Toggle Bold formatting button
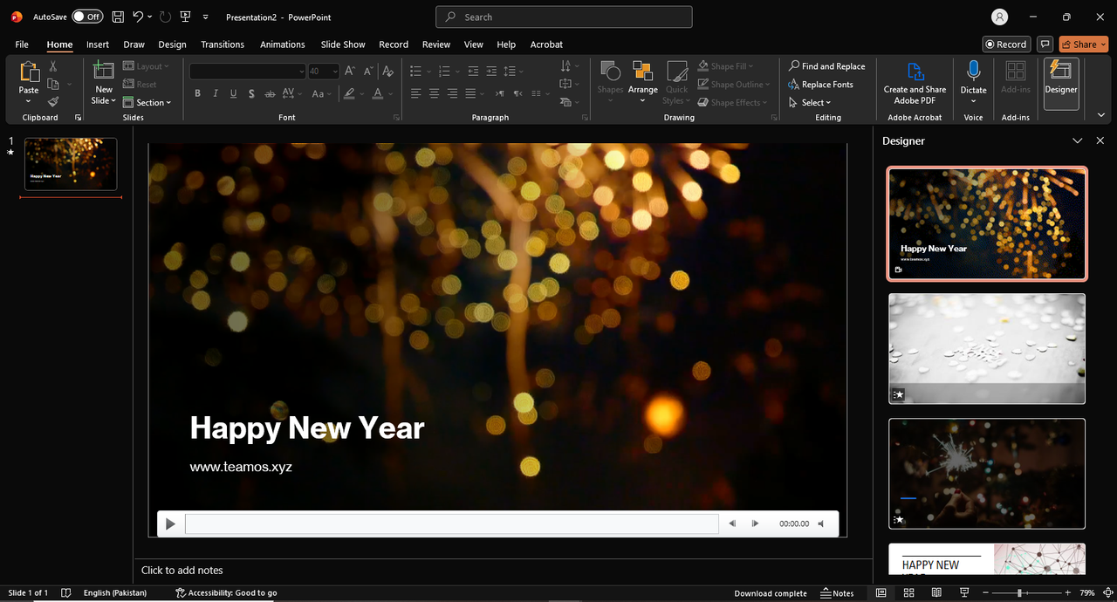Screen dimensions: 1117x602 coord(198,93)
